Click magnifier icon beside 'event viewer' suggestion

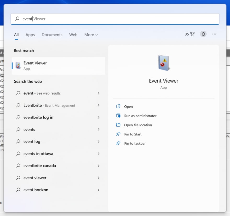click(18, 178)
